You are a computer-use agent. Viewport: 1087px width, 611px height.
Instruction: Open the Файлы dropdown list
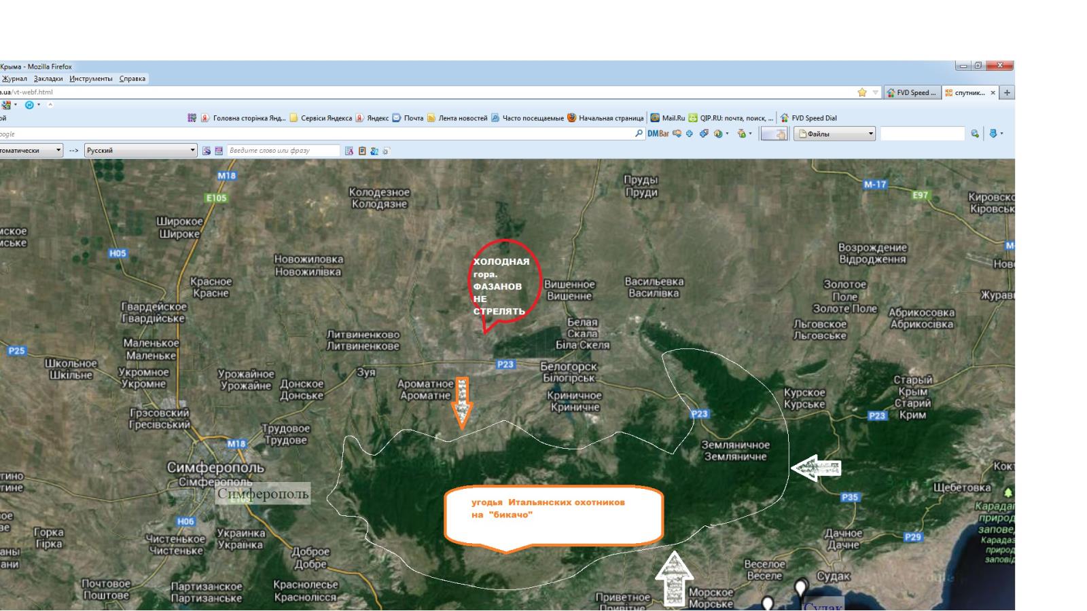(870, 134)
